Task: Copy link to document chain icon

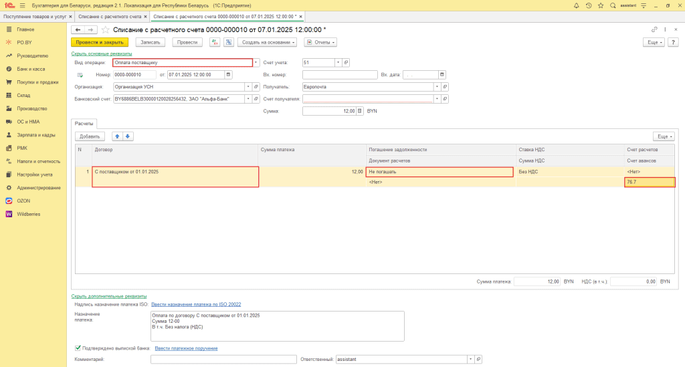Action: (x=654, y=29)
